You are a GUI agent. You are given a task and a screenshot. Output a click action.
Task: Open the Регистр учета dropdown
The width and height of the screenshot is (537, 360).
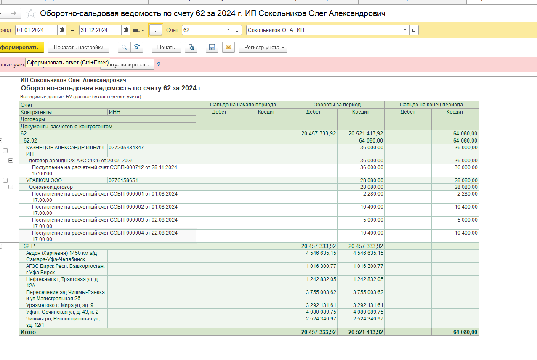tap(263, 48)
